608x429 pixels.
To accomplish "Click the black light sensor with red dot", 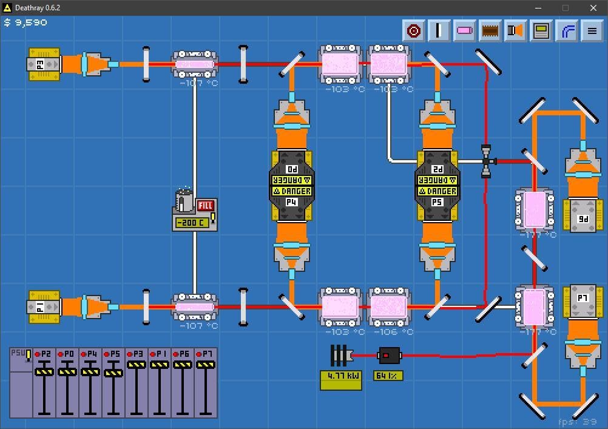I will point(389,356).
